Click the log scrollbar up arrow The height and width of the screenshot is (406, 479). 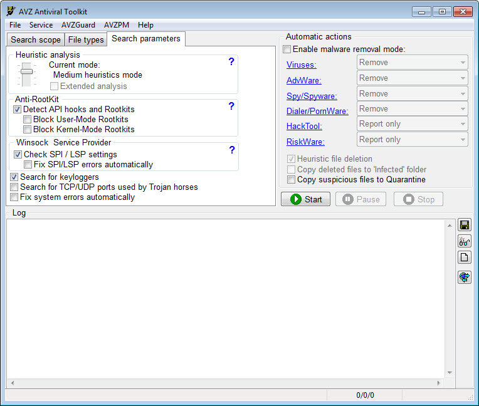[x=450, y=226]
